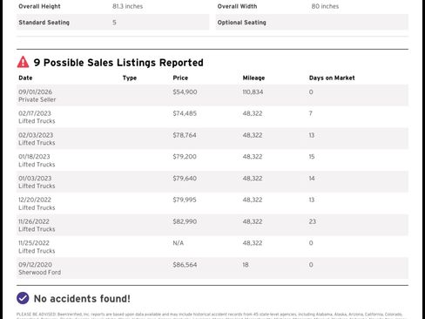Screen dimensions: 425x319
Task: Select the 09/01/2026 listing date
Action: tap(36, 92)
